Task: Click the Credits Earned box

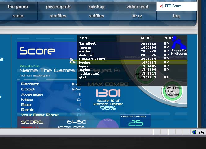Action: tap(135, 121)
